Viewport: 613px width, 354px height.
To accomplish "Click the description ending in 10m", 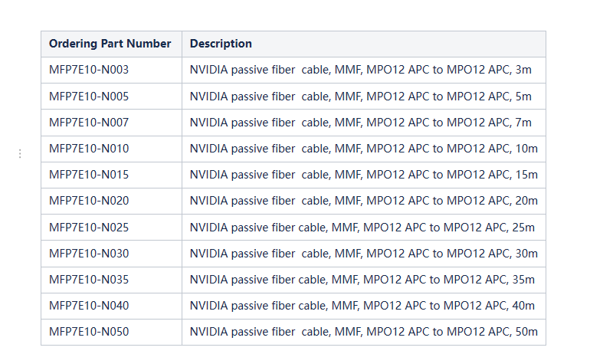I will pos(363,149).
